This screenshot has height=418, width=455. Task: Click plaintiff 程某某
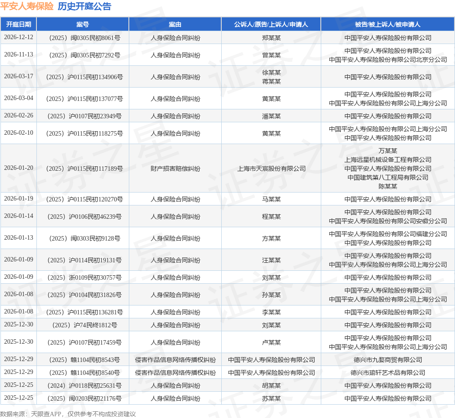(271, 217)
